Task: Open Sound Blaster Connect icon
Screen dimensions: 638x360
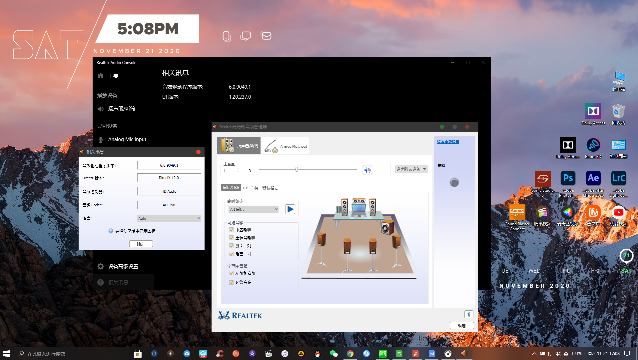Action: pos(517,218)
